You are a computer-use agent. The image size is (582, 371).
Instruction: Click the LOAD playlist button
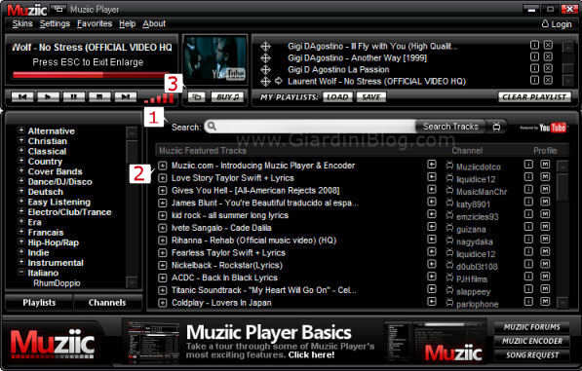(337, 97)
